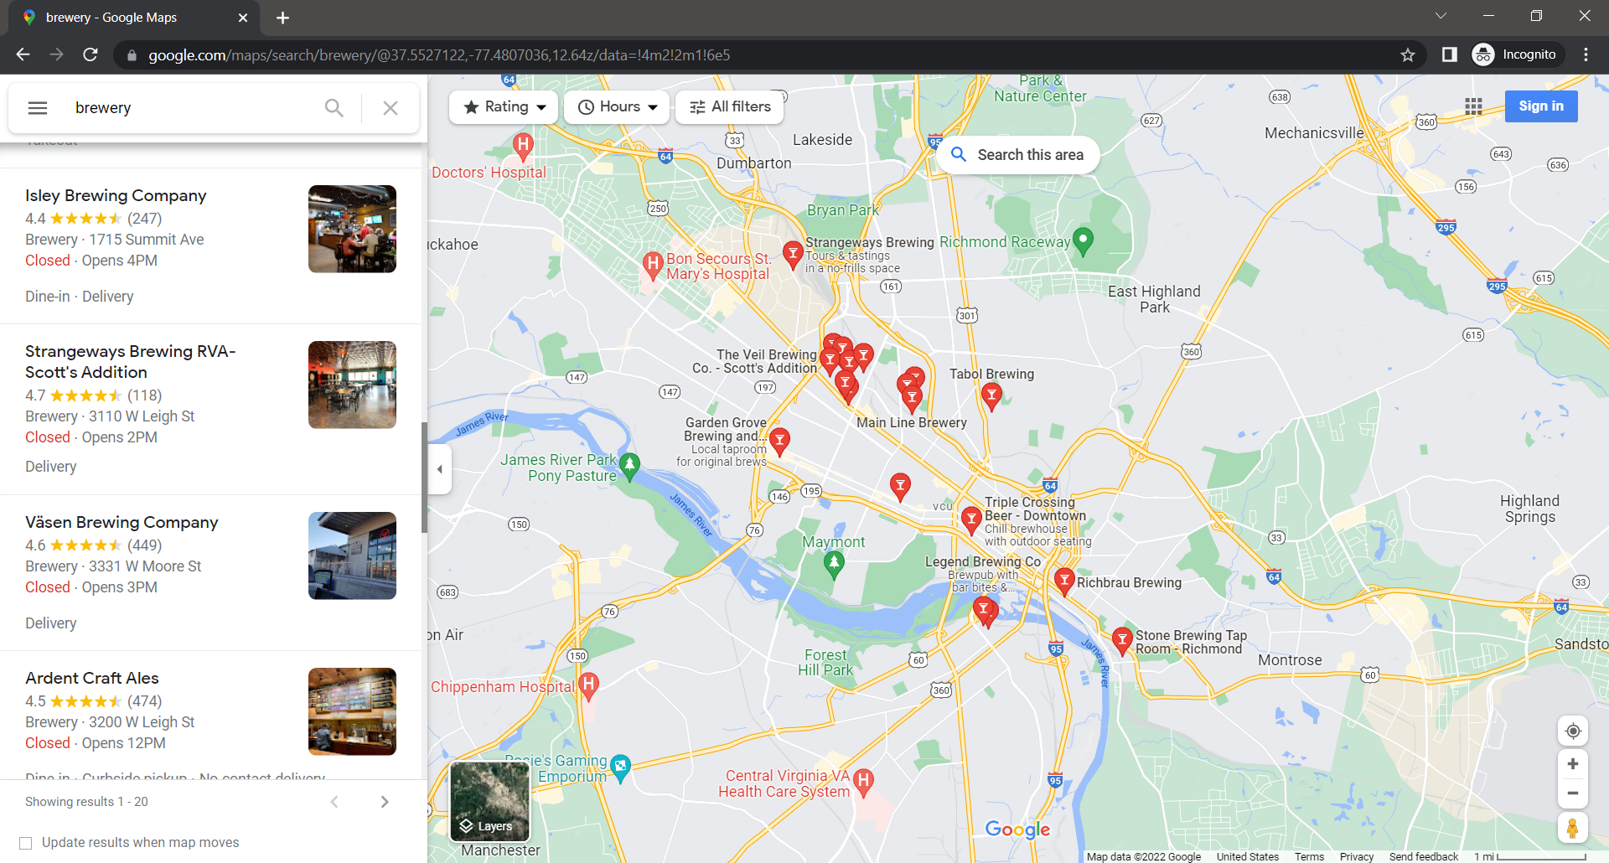
Task: Toggle the browser side panel
Action: pos(1449,54)
